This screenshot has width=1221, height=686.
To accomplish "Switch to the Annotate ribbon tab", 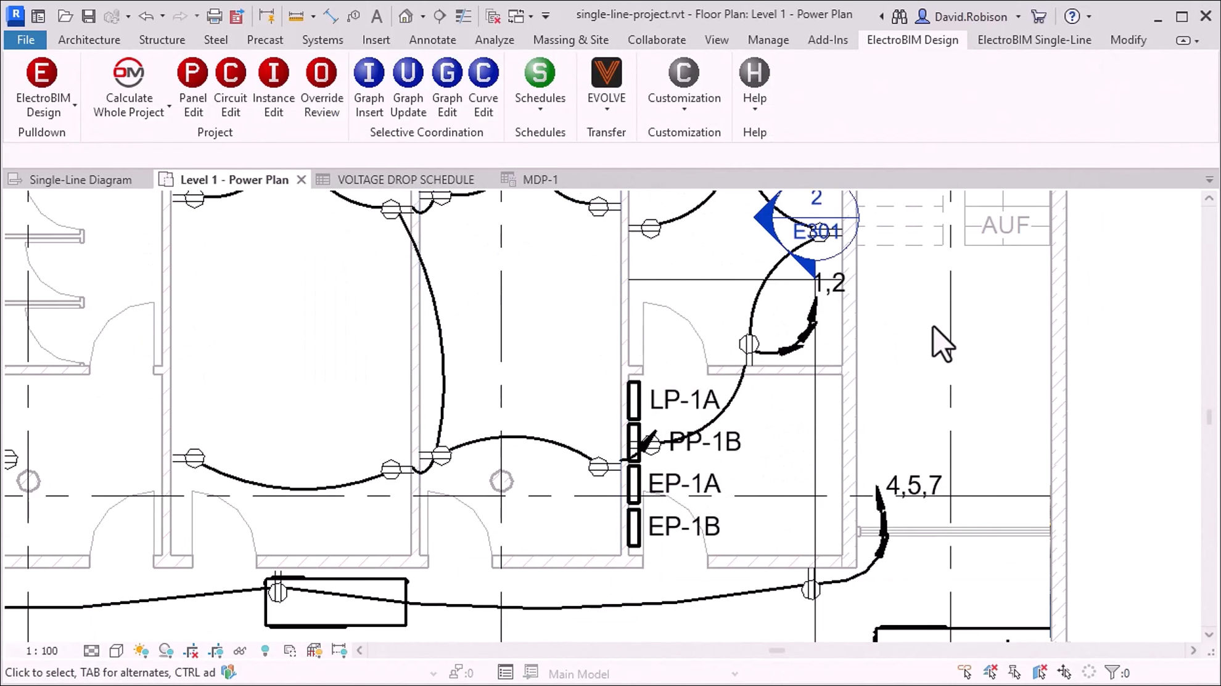I will tap(432, 39).
